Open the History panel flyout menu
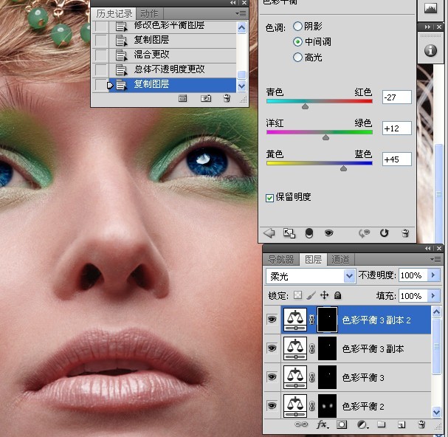The height and width of the screenshot is (437, 448). coord(241,14)
